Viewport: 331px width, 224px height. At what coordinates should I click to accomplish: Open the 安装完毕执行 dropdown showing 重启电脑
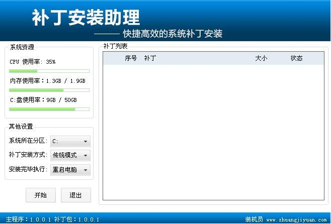tap(70, 170)
